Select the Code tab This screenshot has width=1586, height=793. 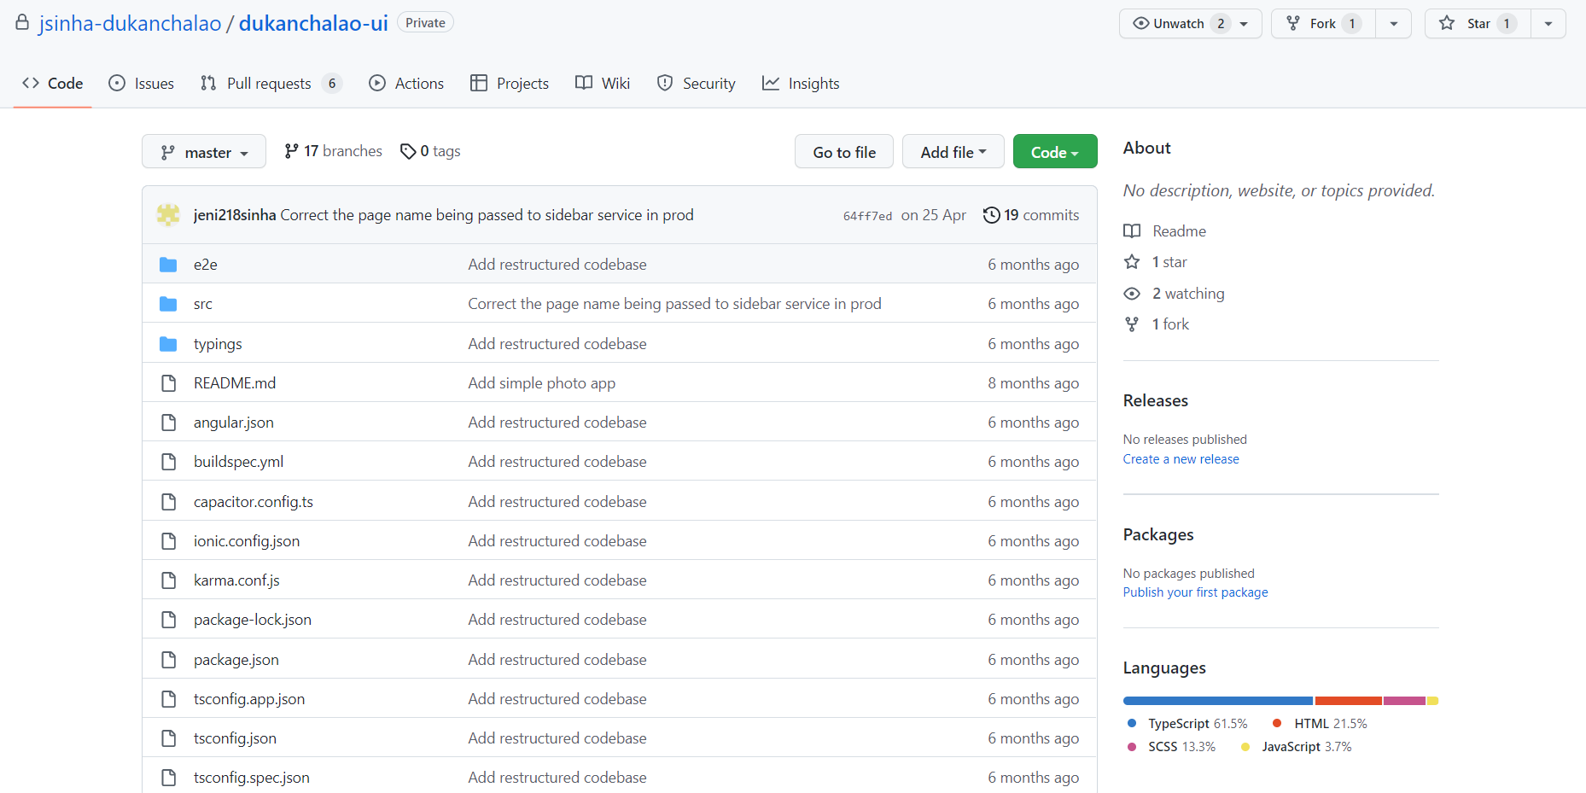pos(52,83)
